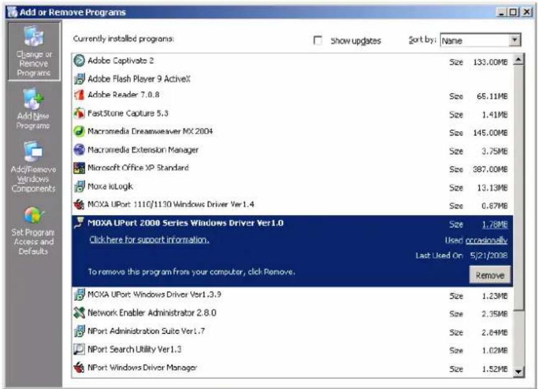
Task: Click the 133.00MB size value
Action: (x=490, y=62)
